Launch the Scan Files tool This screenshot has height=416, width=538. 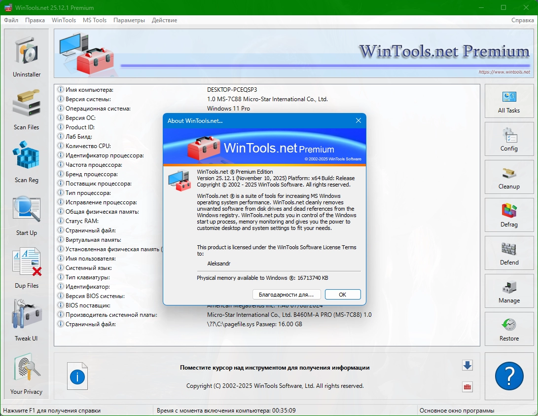[27, 110]
